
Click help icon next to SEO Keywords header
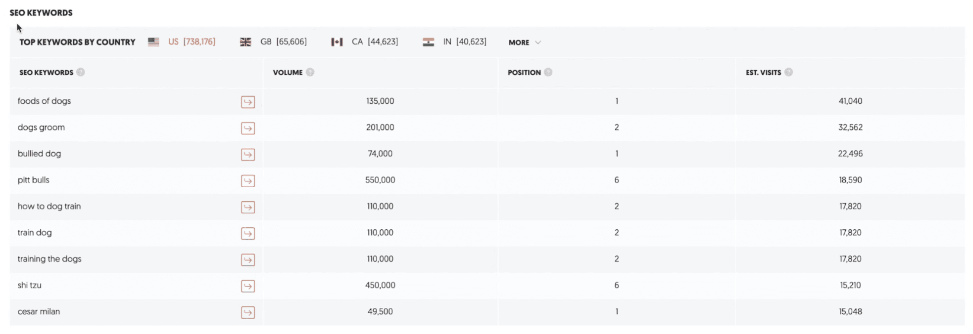[81, 72]
